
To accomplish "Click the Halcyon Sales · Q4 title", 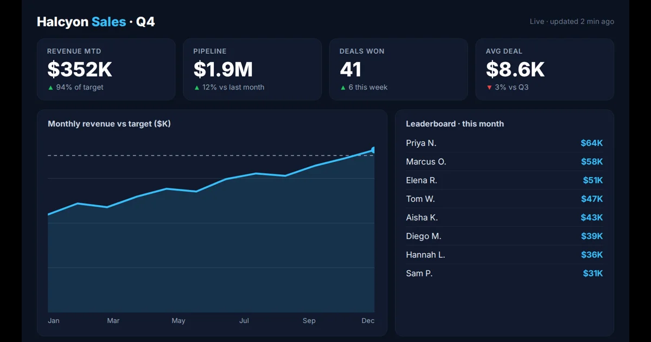I will 96,22.
